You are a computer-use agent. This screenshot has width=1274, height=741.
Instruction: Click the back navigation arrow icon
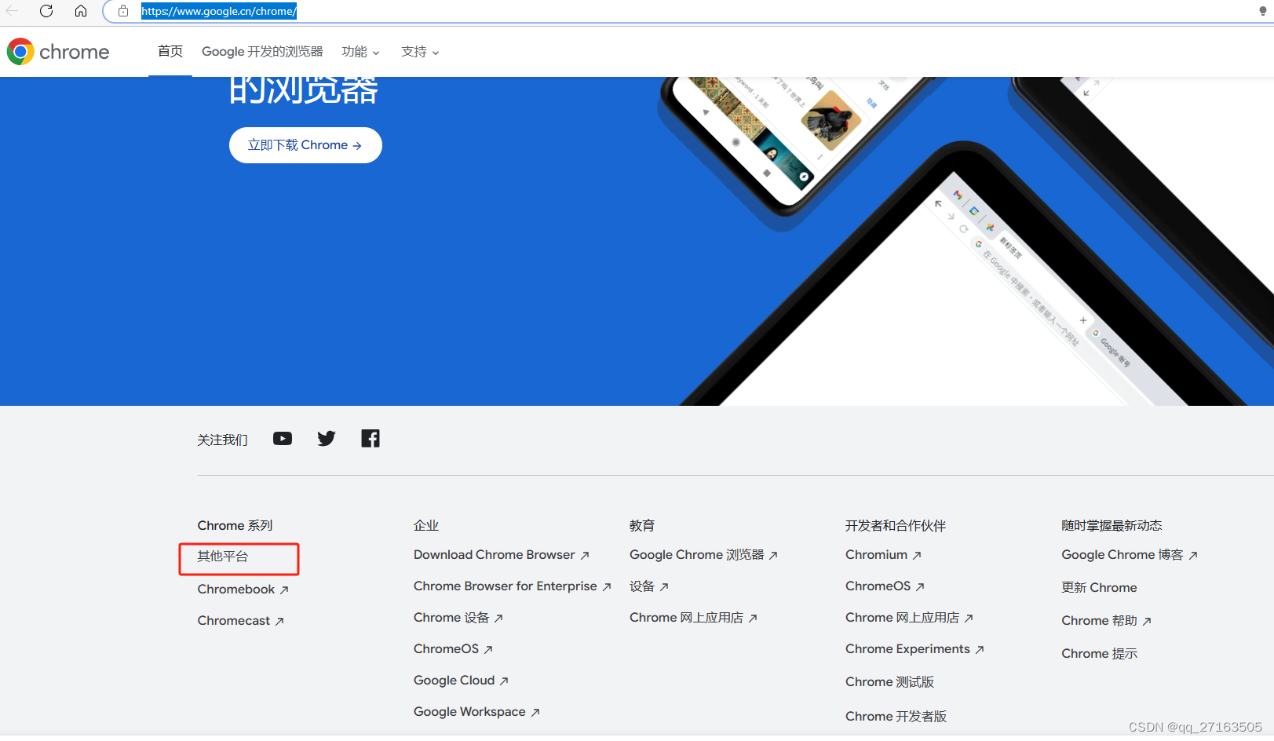13,11
